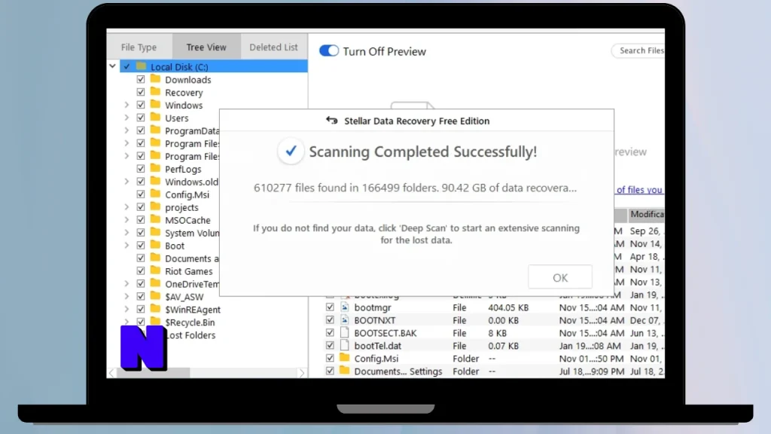Image resolution: width=771 pixels, height=434 pixels.
Task: Expand the System Volume folder node
Action: [x=126, y=233]
